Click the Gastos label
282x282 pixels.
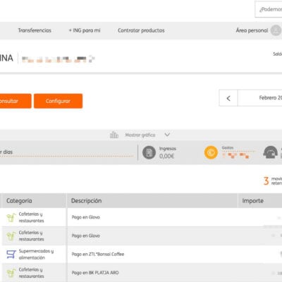pos(228,147)
